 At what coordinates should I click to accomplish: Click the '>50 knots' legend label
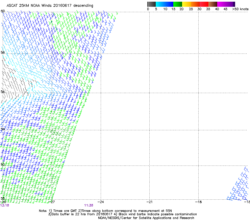(x=240, y=9)
